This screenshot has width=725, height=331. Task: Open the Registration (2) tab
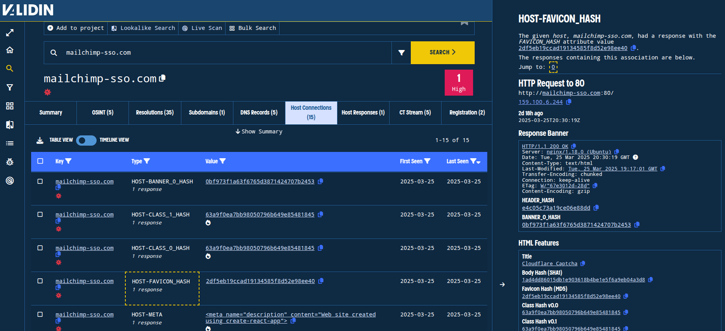click(467, 113)
